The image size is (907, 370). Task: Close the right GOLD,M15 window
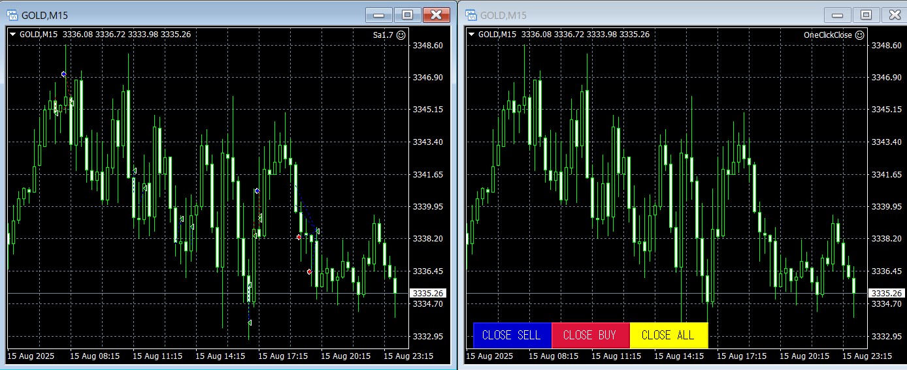pyautogui.click(x=895, y=15)
